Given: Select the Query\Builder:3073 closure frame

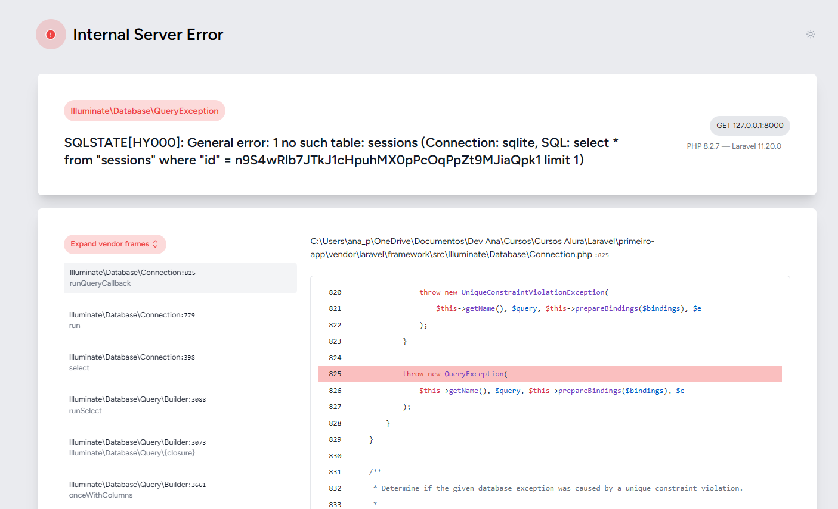Looking at the screenshot, I should coord(180,448).
